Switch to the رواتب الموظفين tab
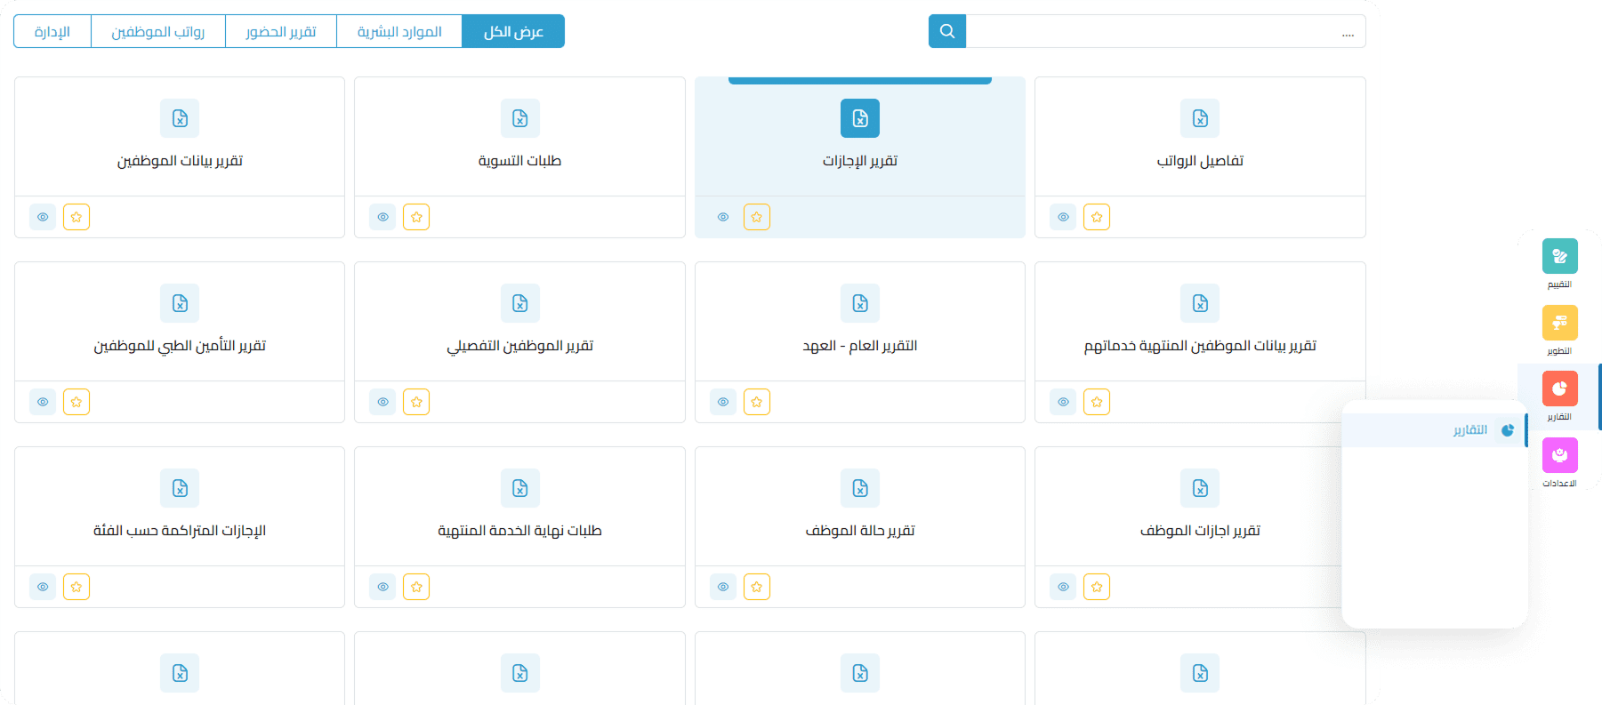The height and width of the screenshot is (705, 1602). (157, 31)
